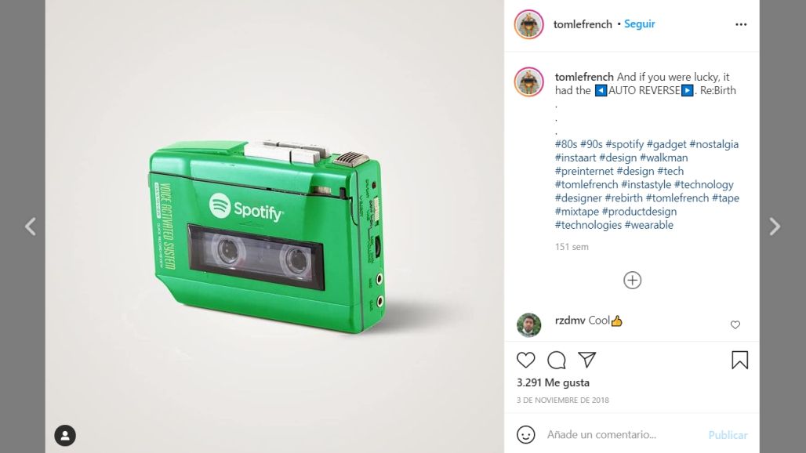Open the #walkman hashtag link
806x453 pixels.
[x=663, y=158]
